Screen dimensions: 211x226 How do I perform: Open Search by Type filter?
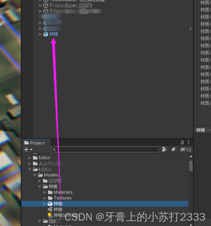[164, 149]
